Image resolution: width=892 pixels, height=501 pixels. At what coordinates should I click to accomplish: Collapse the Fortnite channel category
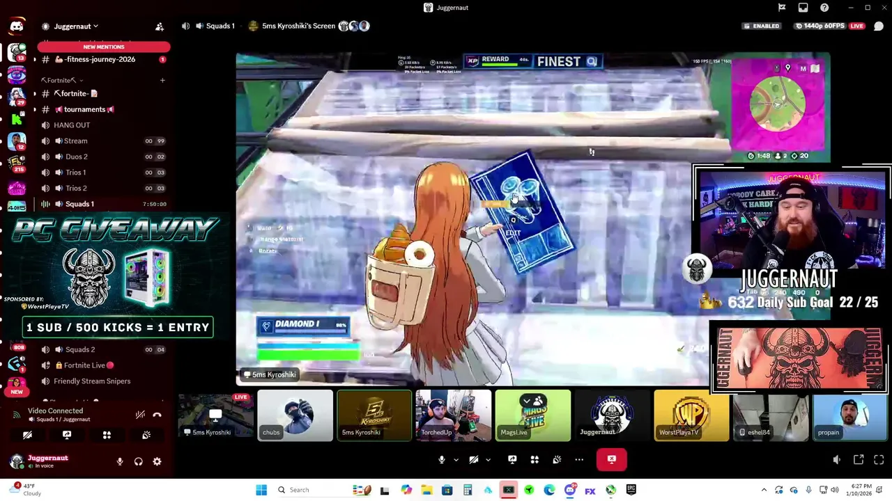pyautogui.click(x=61, y=80)
